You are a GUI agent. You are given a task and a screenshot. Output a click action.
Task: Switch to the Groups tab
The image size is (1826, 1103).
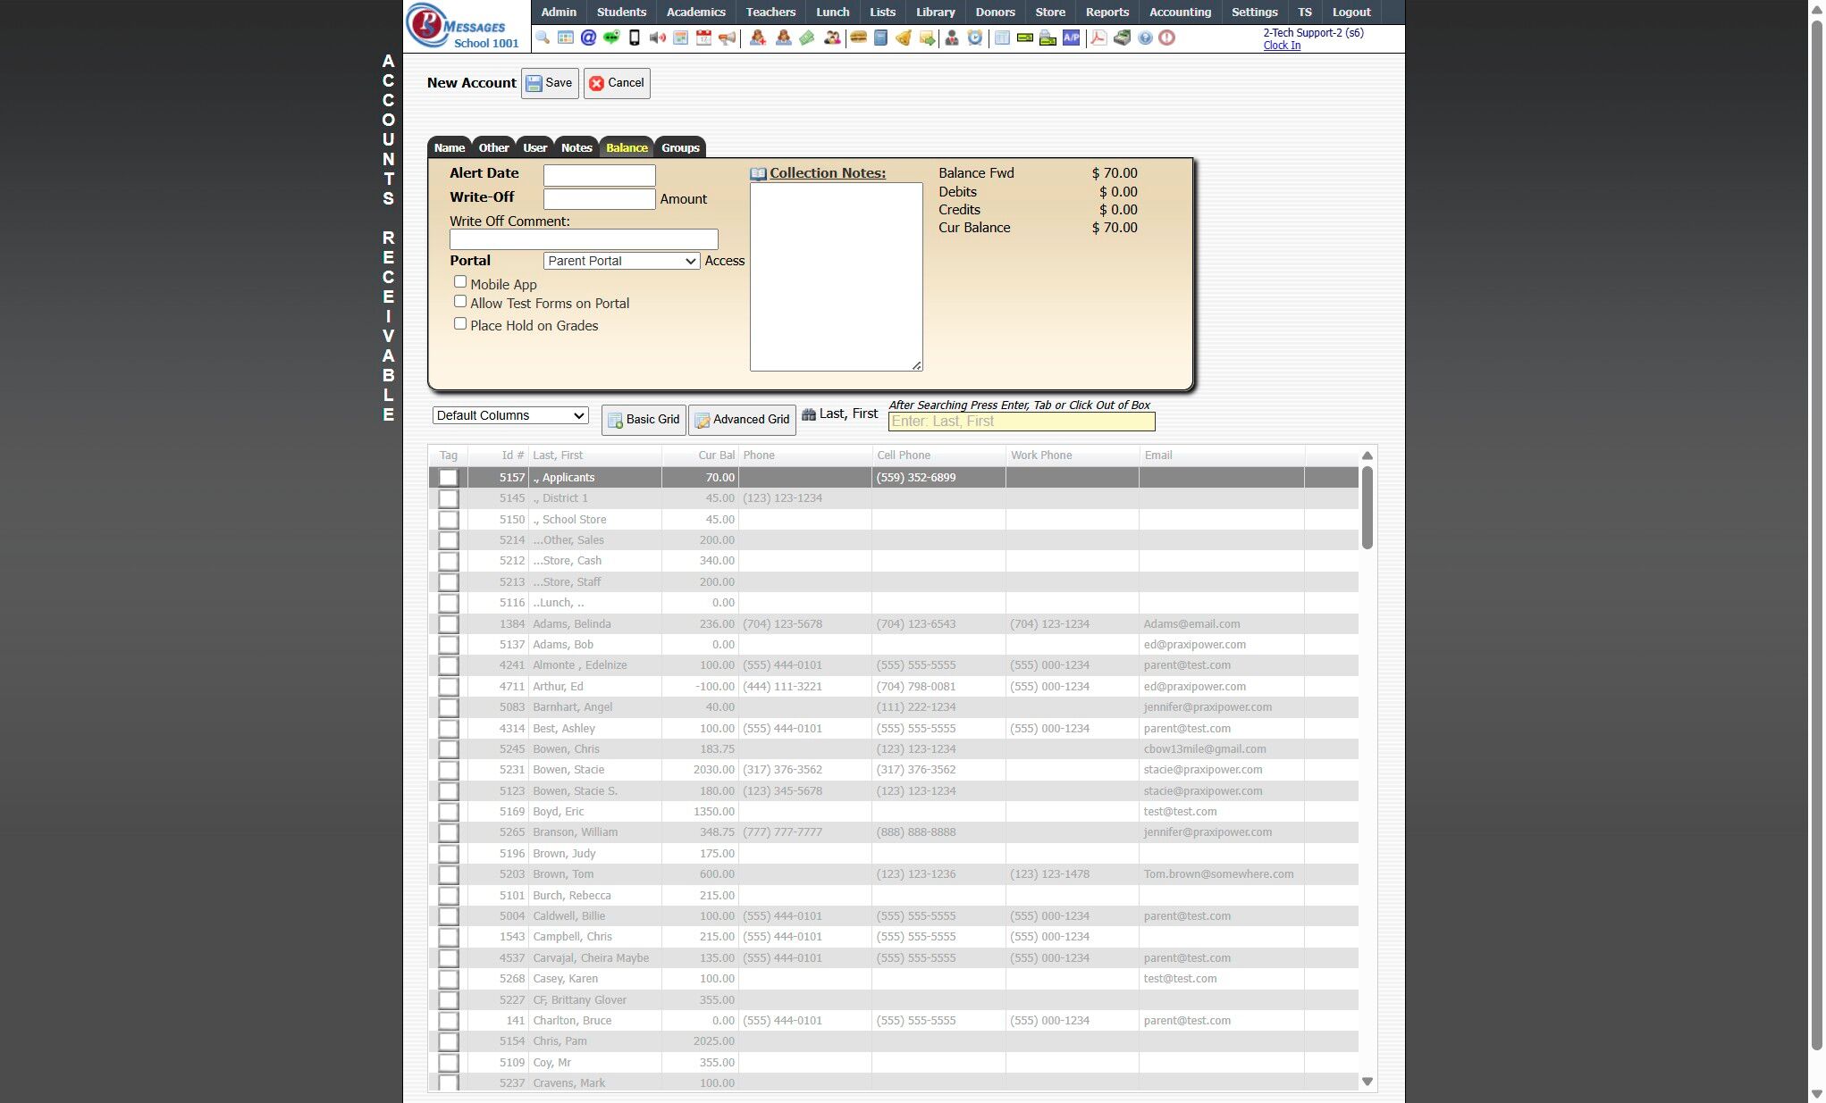[680, 147]
